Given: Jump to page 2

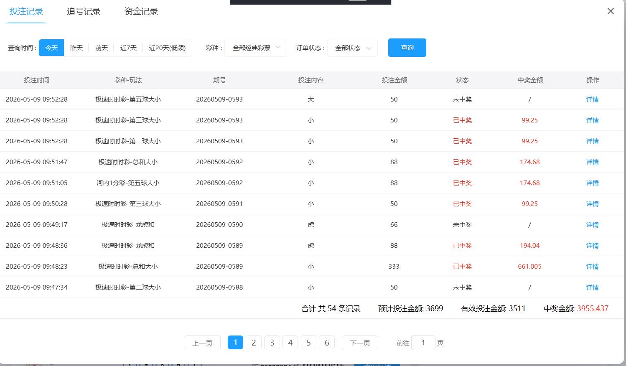Looking at the screenshot, I should point(254,343).
